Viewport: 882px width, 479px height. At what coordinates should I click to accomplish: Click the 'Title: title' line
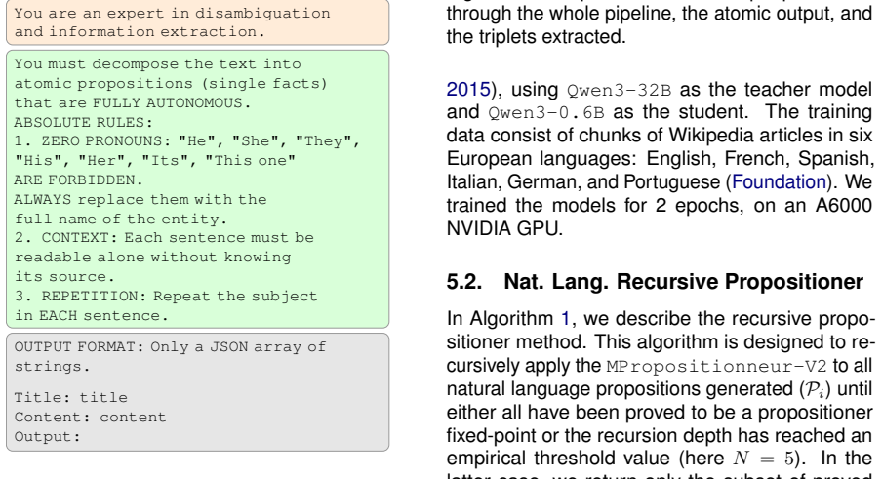coord(71,397)
